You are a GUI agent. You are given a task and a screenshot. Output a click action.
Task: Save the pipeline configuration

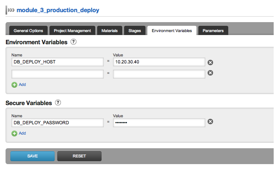point(33,156)
